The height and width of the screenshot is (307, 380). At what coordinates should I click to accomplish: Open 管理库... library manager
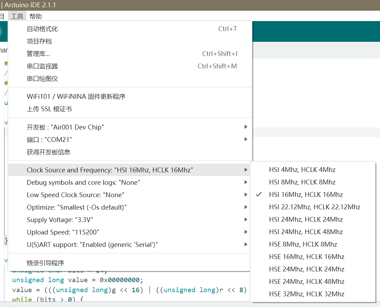(130, 54)
